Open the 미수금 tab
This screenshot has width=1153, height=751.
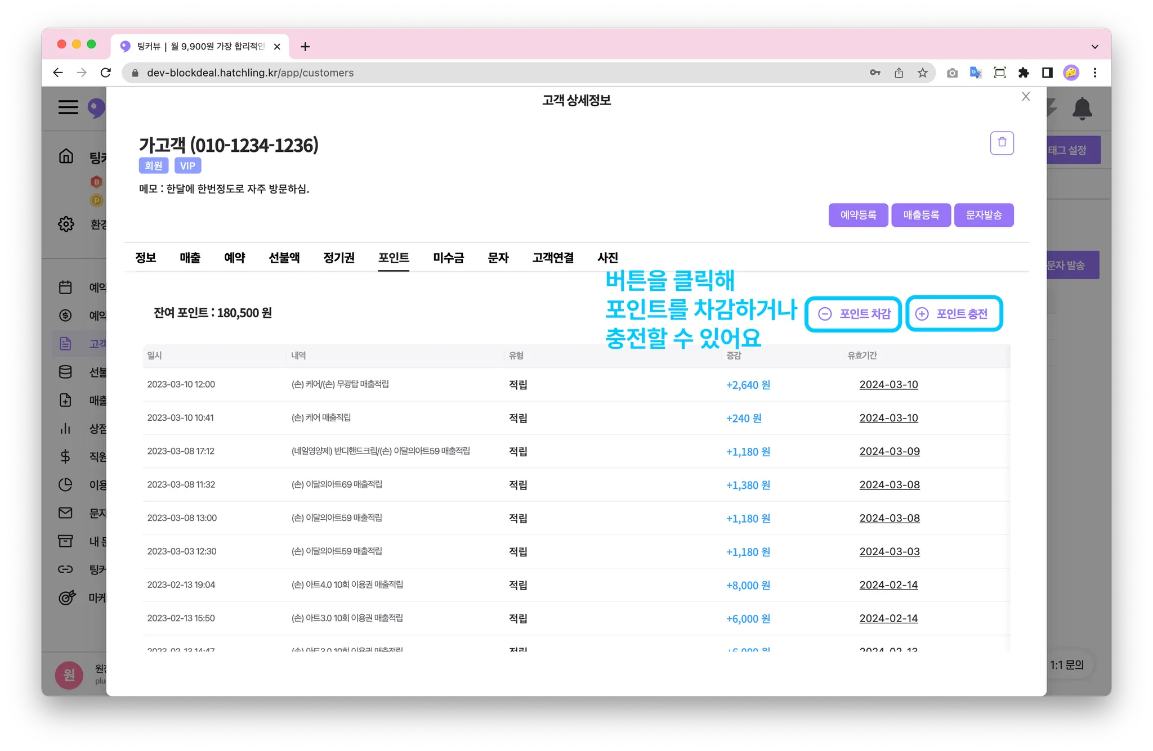[448, 258]
